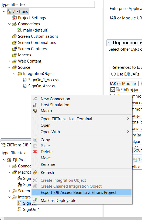
Task: Click the Macro gear icon in menu
Action: 35,111
